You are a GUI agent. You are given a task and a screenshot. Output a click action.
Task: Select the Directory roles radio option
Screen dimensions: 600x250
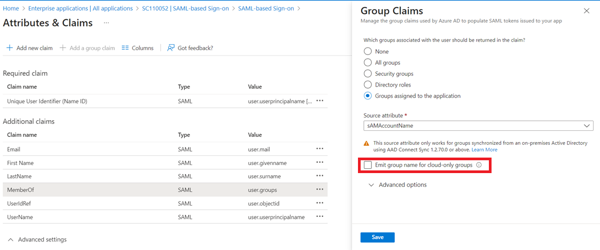(x=368, y=84)
